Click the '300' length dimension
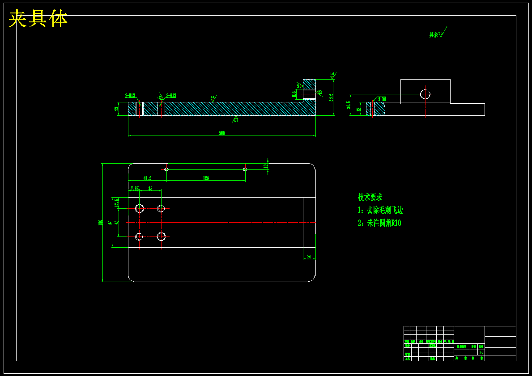The height and width of the screenshot is (376, 532). [222, 133]
